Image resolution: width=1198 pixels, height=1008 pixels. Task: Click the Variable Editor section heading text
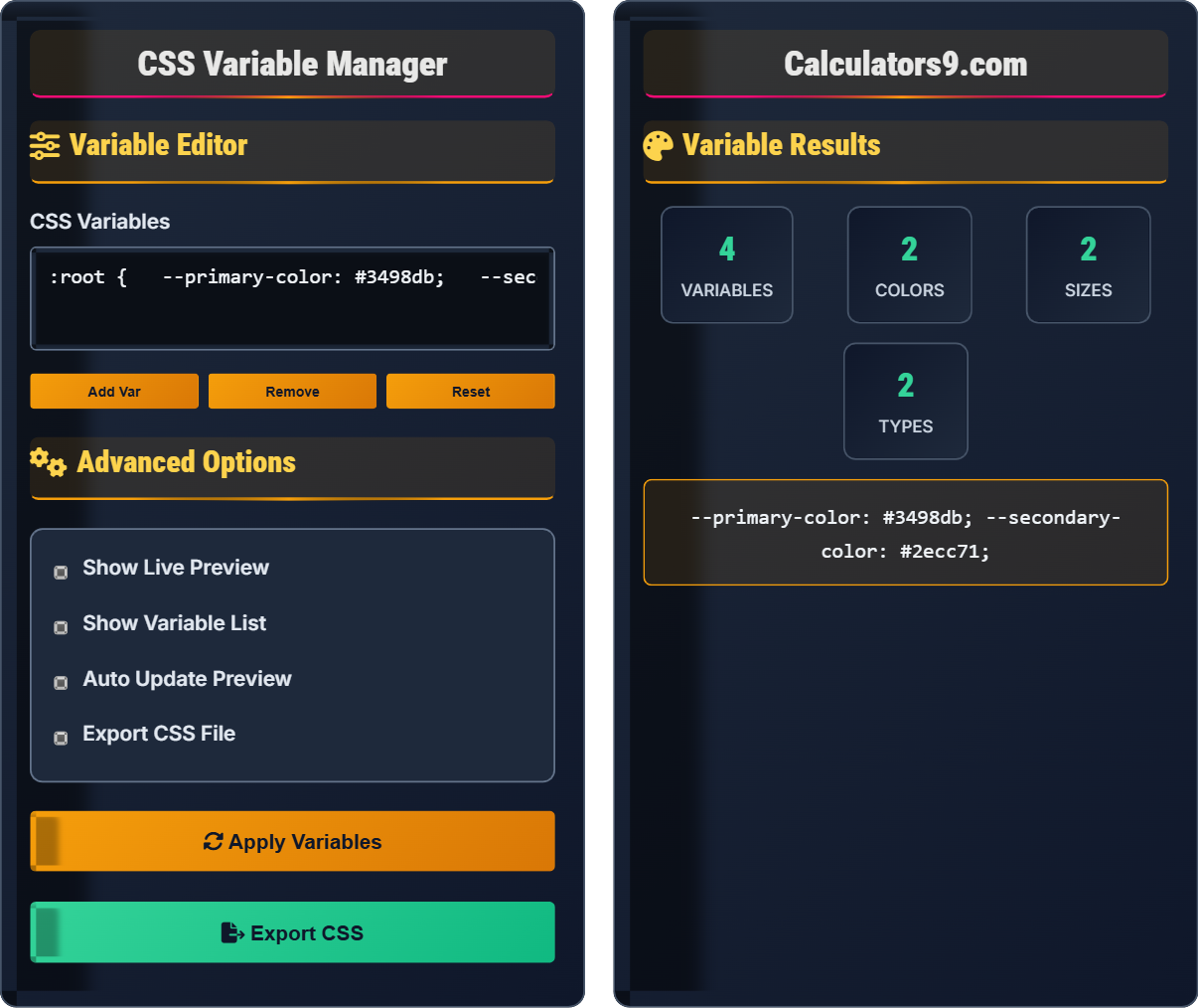click(159, 145)
